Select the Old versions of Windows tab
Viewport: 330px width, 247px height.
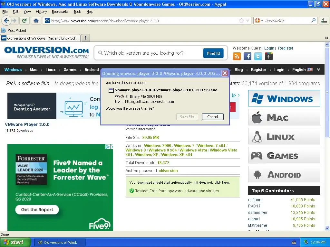(x=40, y=38)
